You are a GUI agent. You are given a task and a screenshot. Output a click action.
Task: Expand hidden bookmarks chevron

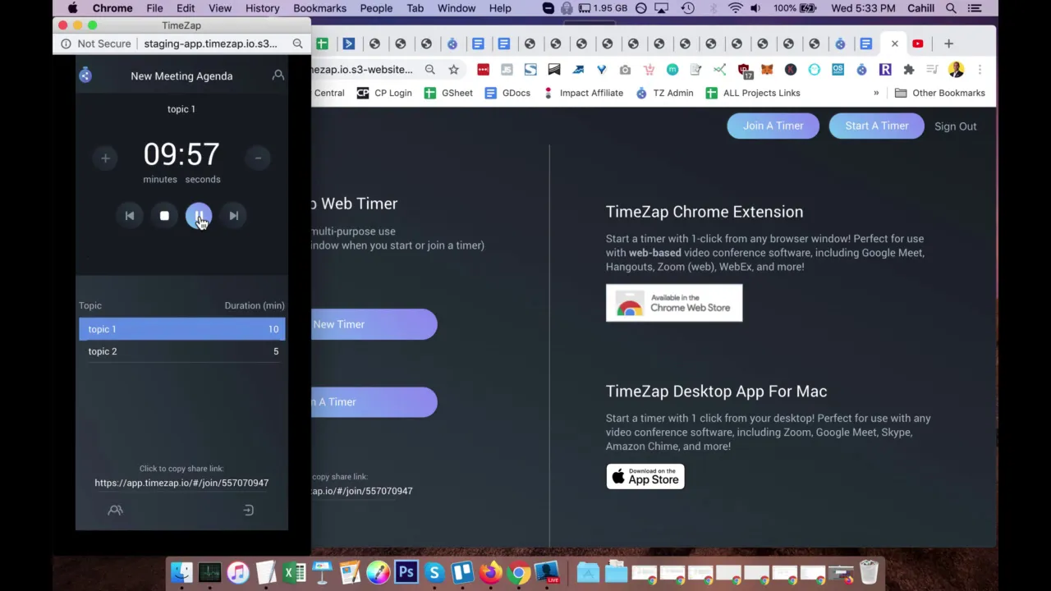(876, 93)
